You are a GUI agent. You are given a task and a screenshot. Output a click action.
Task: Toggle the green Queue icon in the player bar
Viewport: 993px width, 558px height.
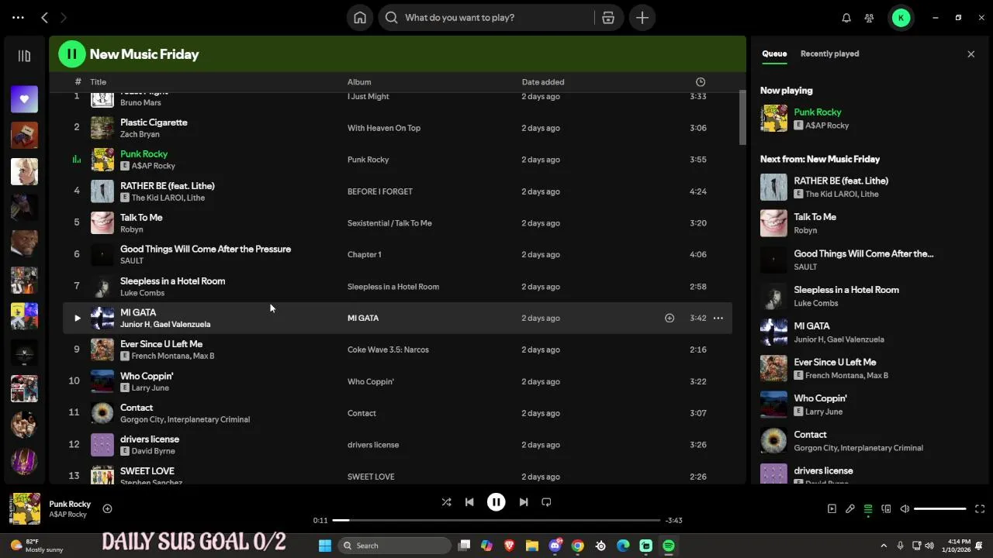(868, 509)
